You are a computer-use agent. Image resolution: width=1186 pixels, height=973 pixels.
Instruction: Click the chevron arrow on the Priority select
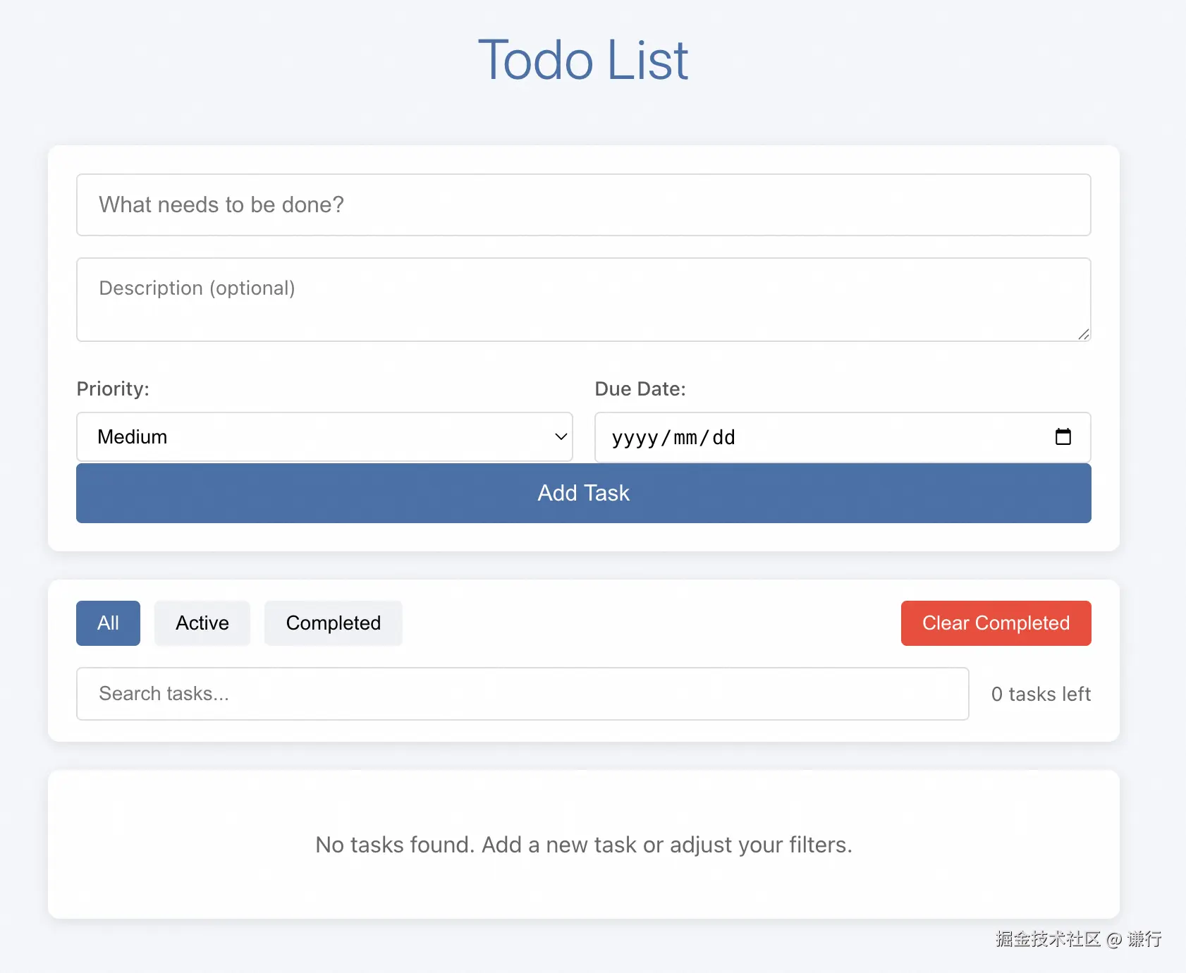click(561, 437)
